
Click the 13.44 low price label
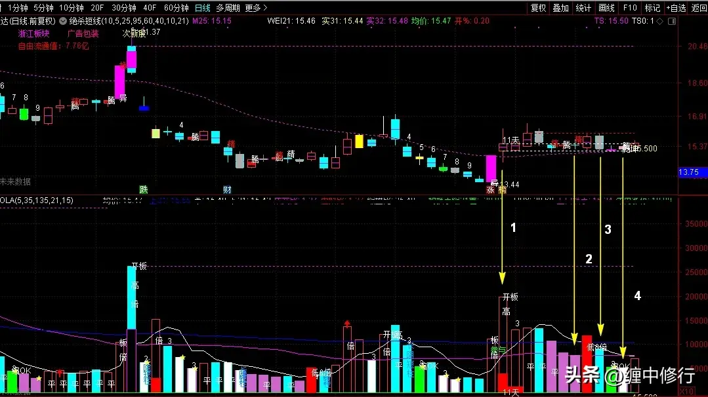pos(510,184)
